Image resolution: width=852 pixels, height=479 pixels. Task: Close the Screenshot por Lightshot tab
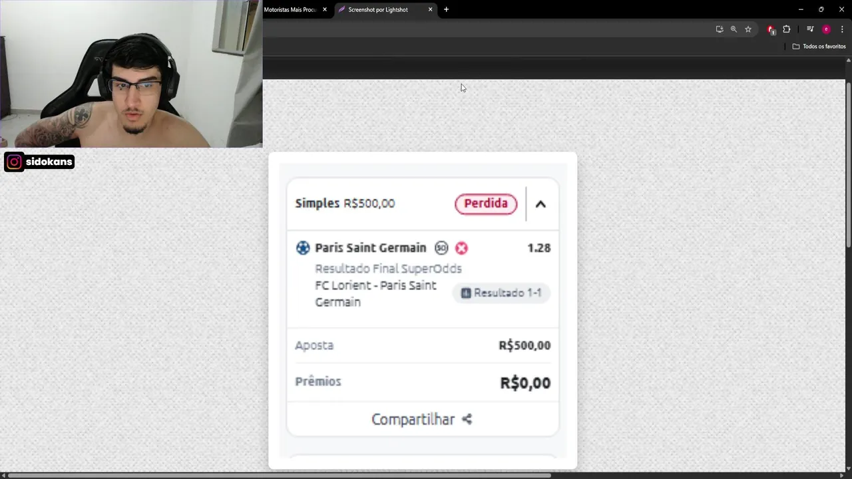[x=430, y=10]
